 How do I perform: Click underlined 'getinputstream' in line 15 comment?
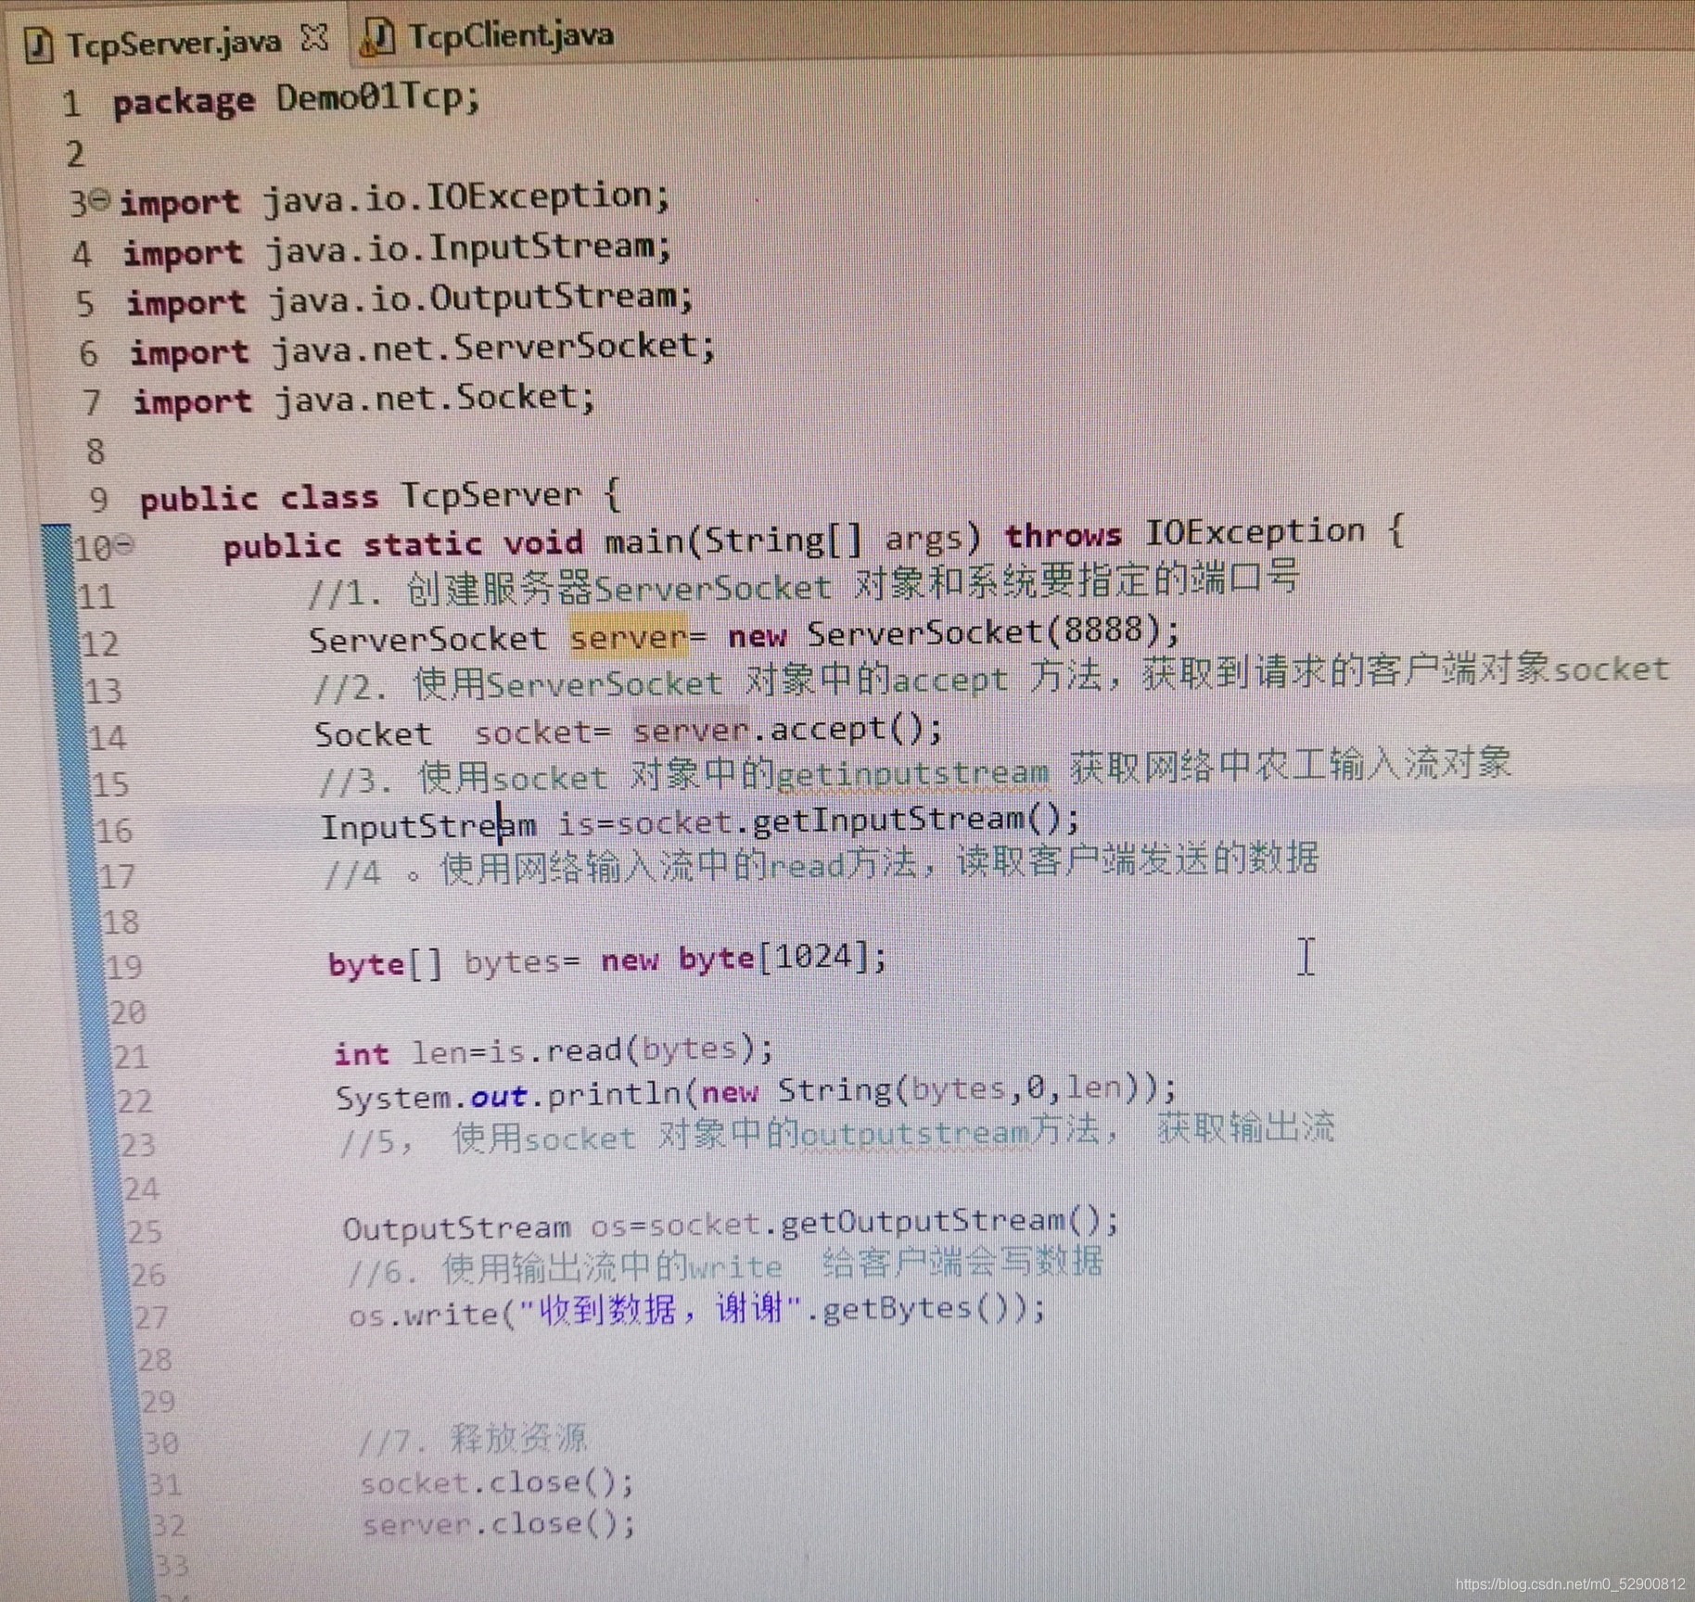[913, 773]
